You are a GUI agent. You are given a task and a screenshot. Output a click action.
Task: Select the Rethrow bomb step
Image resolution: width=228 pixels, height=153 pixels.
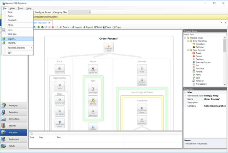tap(198, 47)
